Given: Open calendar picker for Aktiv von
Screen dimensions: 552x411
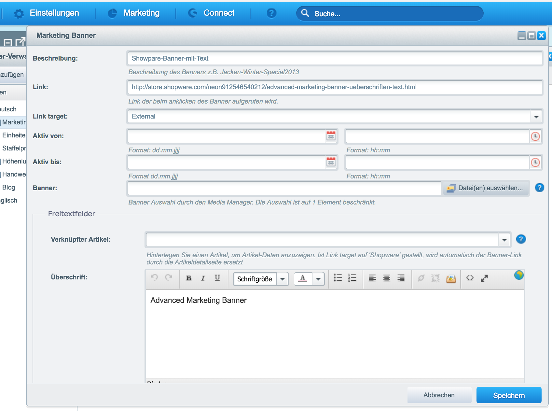Looking at the screenshot, I should point(331,136).
